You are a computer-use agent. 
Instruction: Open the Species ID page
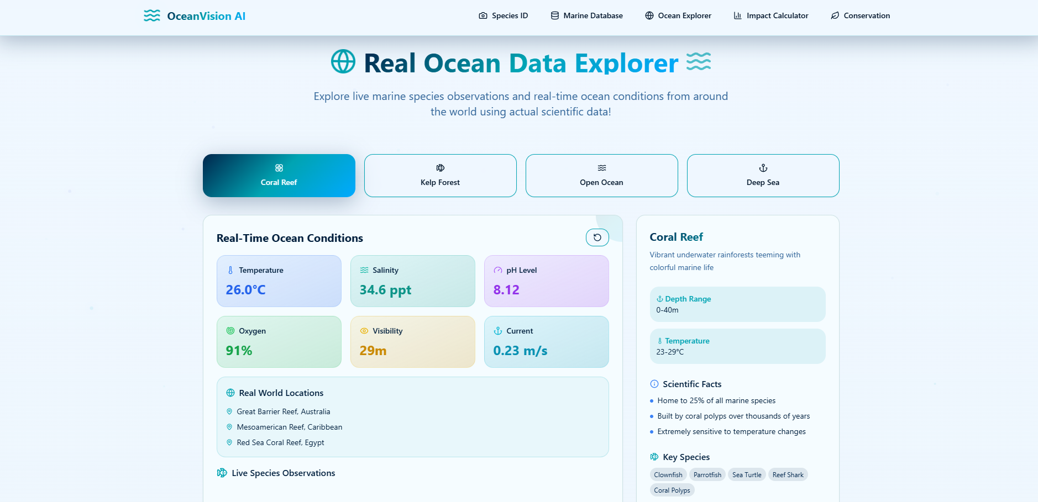click(x=504, y=15)
